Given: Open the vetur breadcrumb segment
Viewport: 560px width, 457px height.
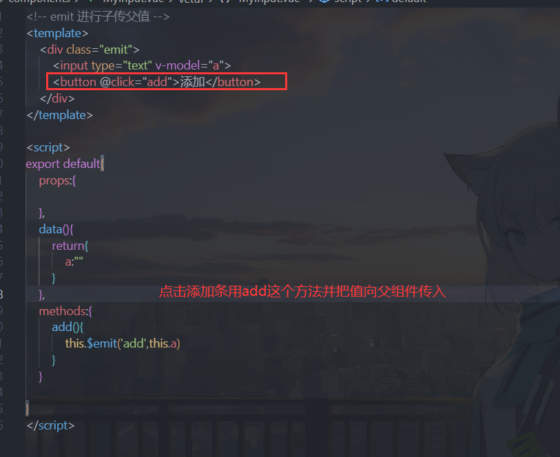Looking at the screenshot, I should 191,1.
